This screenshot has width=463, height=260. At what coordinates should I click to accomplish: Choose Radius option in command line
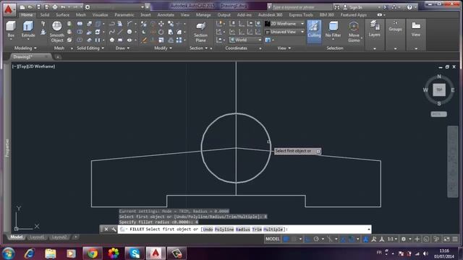click(243, 230)
